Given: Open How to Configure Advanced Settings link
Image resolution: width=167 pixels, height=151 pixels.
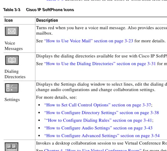Looking at the screenshot, I should (102, 136).
